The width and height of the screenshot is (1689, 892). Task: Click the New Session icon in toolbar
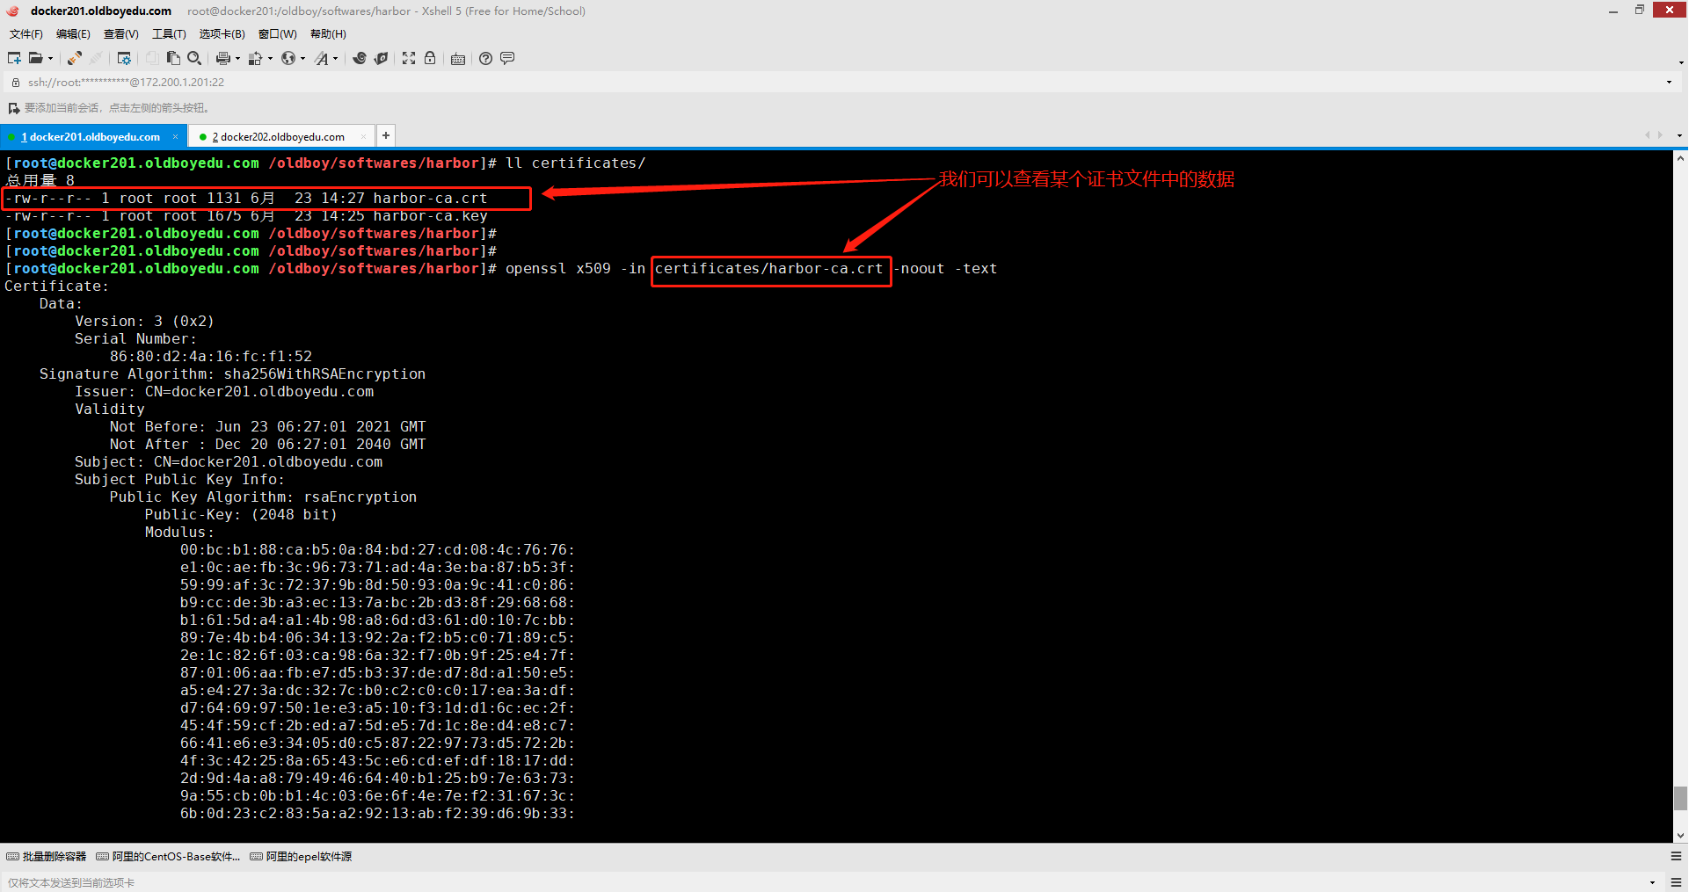(14, 58)
